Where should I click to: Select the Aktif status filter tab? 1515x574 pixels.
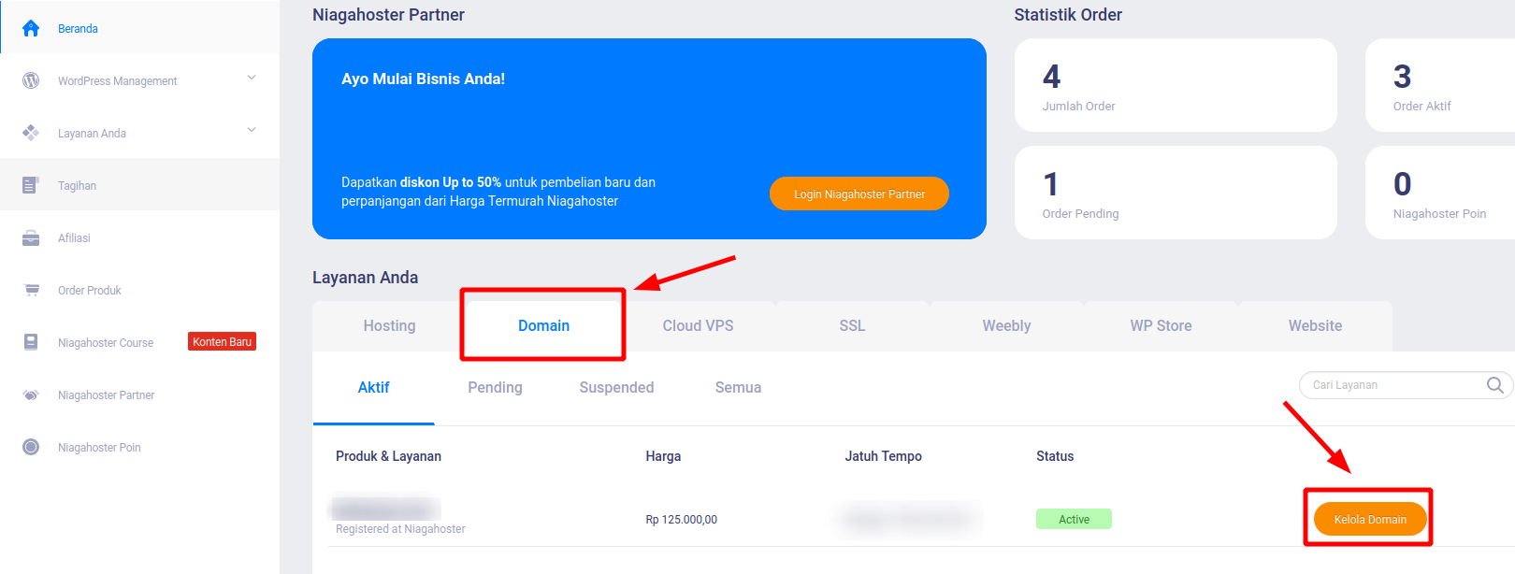[373, 387]
